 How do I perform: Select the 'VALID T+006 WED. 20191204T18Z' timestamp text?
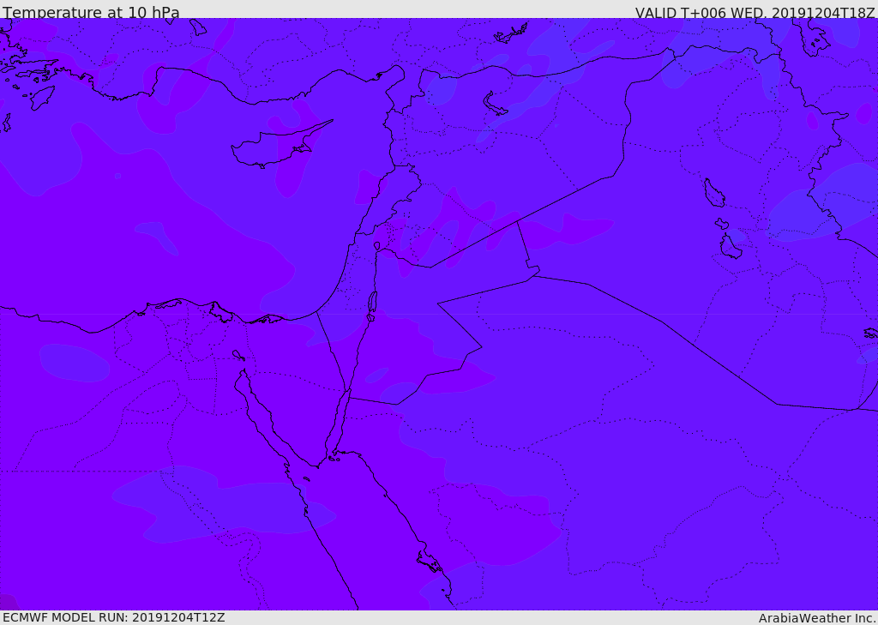[x=755, y=12]
